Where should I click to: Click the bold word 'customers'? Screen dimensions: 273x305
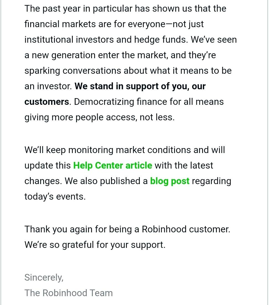pos(47,102)
